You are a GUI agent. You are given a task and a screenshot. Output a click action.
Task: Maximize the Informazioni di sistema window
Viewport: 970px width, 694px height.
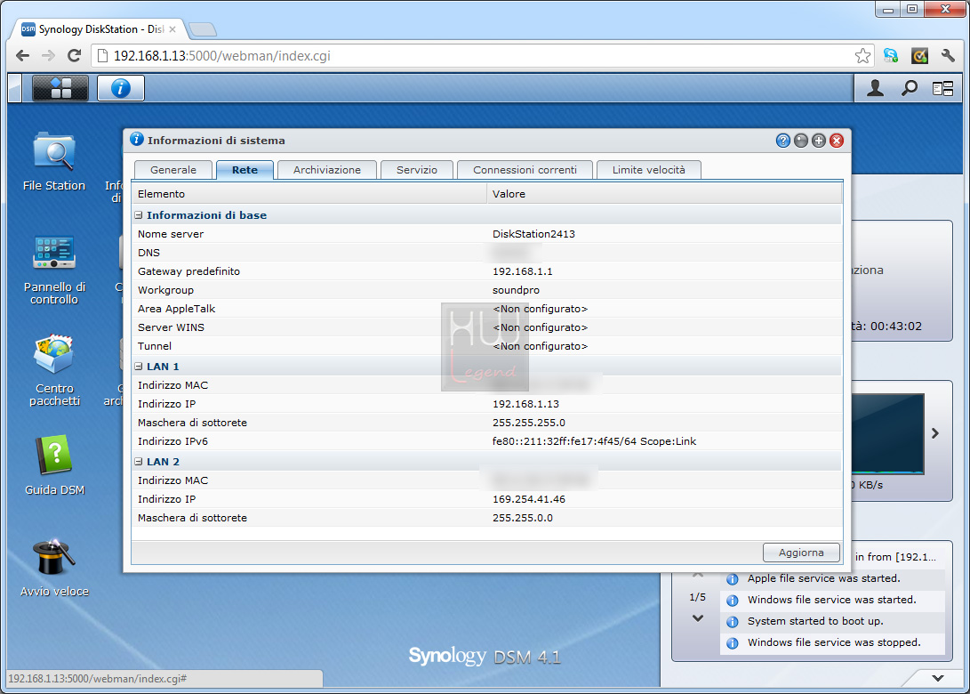819,141
